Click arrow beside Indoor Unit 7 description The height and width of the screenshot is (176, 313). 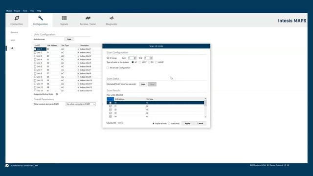(78, 70)
